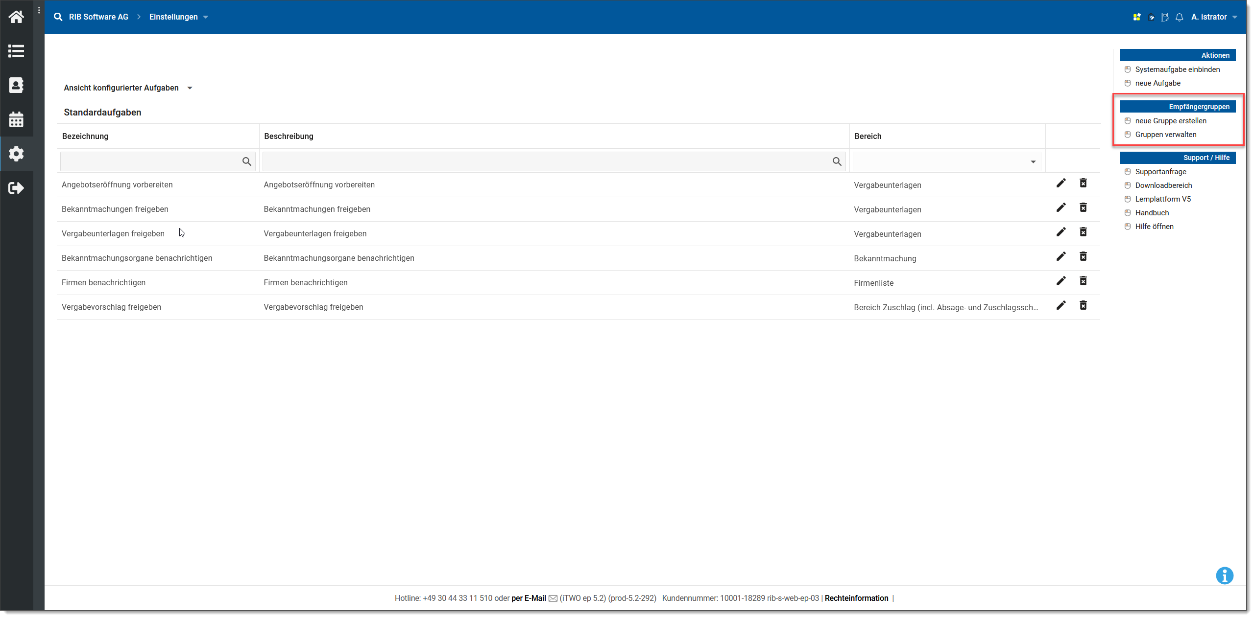
Task: Open the calendar sidebar icon
Action: coord(16,119)
